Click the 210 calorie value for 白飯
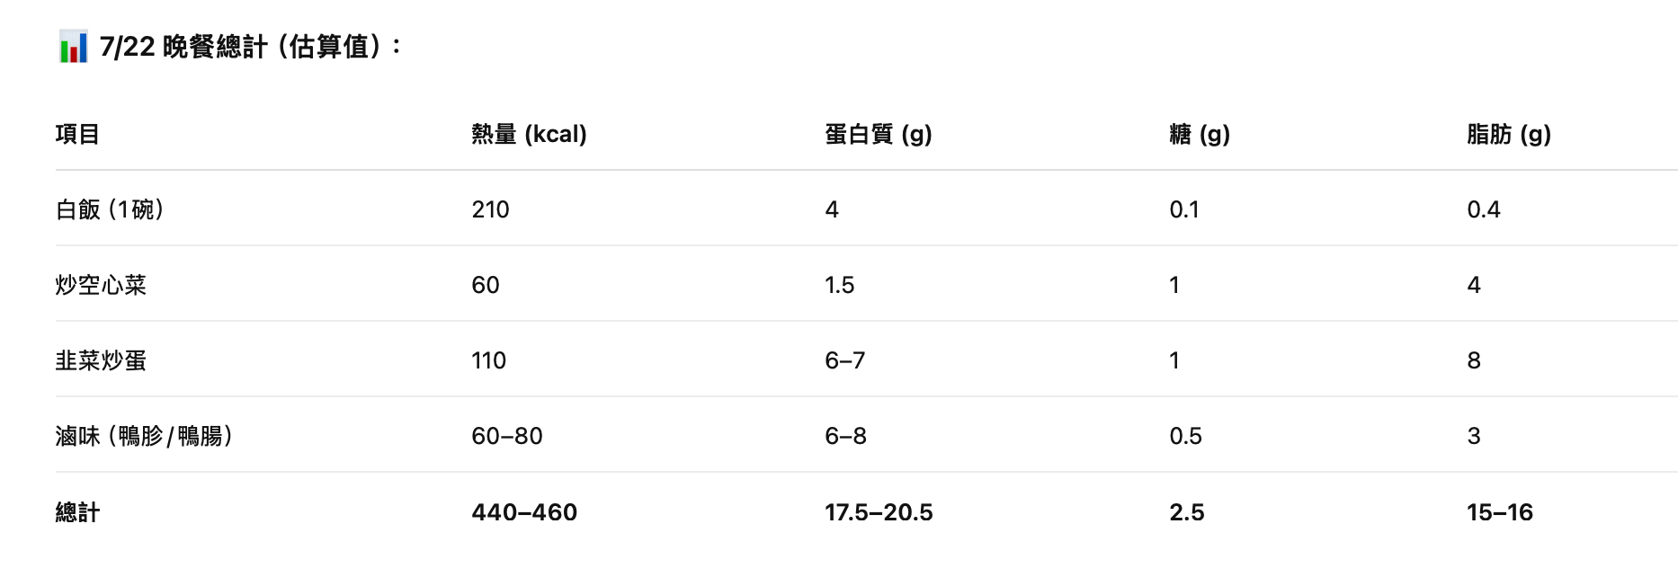Viewport: 1678px width, 586px height. point(490,209)
